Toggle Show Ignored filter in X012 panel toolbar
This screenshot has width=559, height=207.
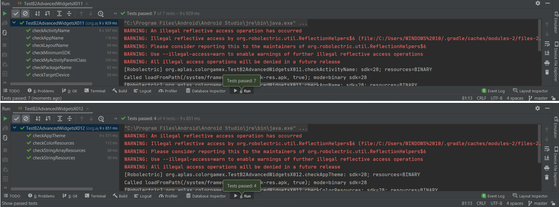tap(25, 118)
